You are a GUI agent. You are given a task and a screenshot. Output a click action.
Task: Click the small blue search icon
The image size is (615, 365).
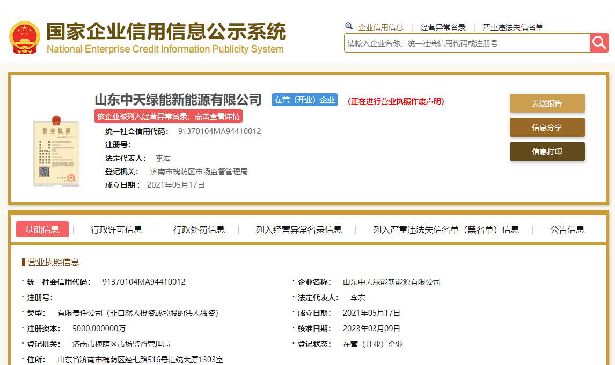pyautogui.click(x=349, y=26)
